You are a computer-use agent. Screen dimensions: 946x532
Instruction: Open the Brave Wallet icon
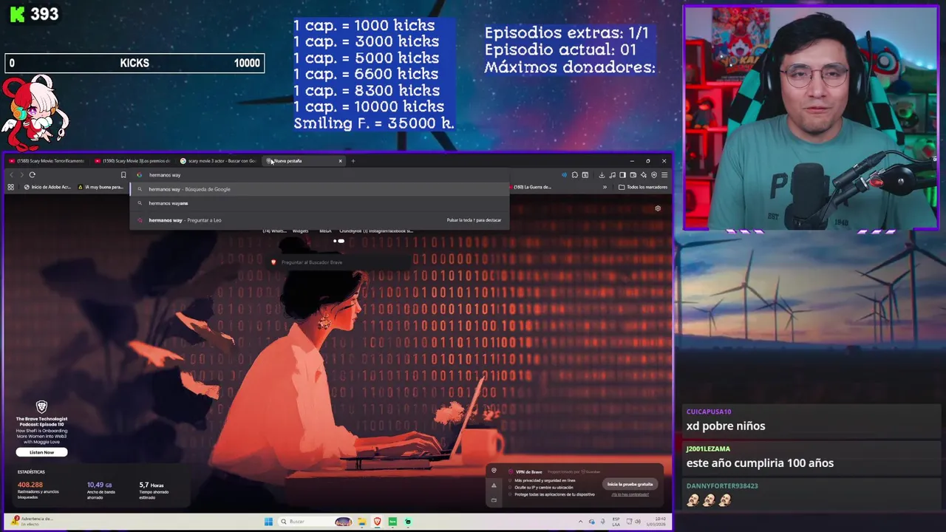coord(633,175)
